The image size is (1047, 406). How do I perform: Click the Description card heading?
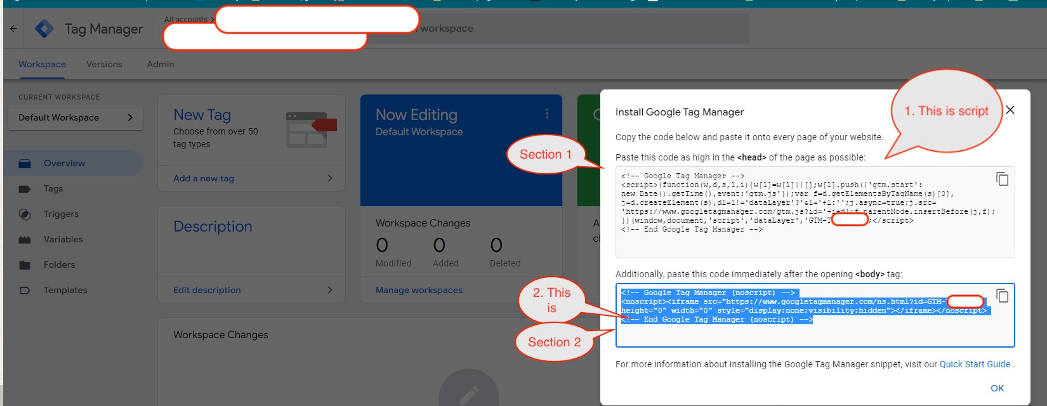(x=213, y=226)
